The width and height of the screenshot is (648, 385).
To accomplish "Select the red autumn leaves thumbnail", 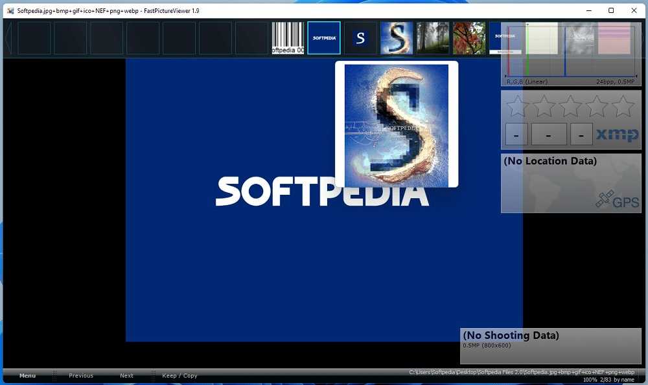I will pyautogui.click(x=469, y=38).
